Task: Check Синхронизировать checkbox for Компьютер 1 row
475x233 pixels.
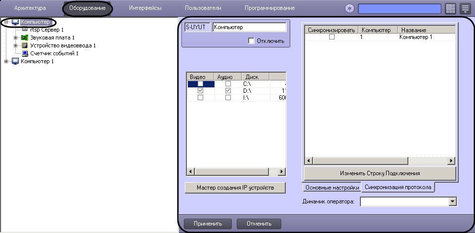Action: [332, 37]
